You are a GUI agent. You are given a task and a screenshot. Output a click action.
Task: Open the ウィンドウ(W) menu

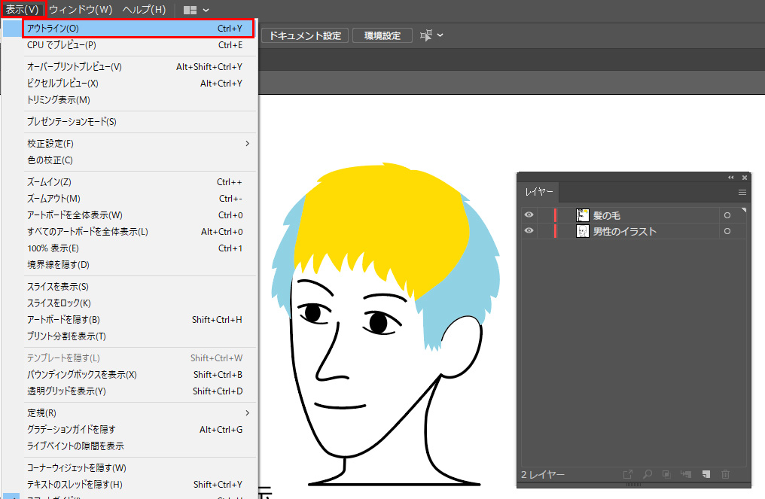(81, 10)
